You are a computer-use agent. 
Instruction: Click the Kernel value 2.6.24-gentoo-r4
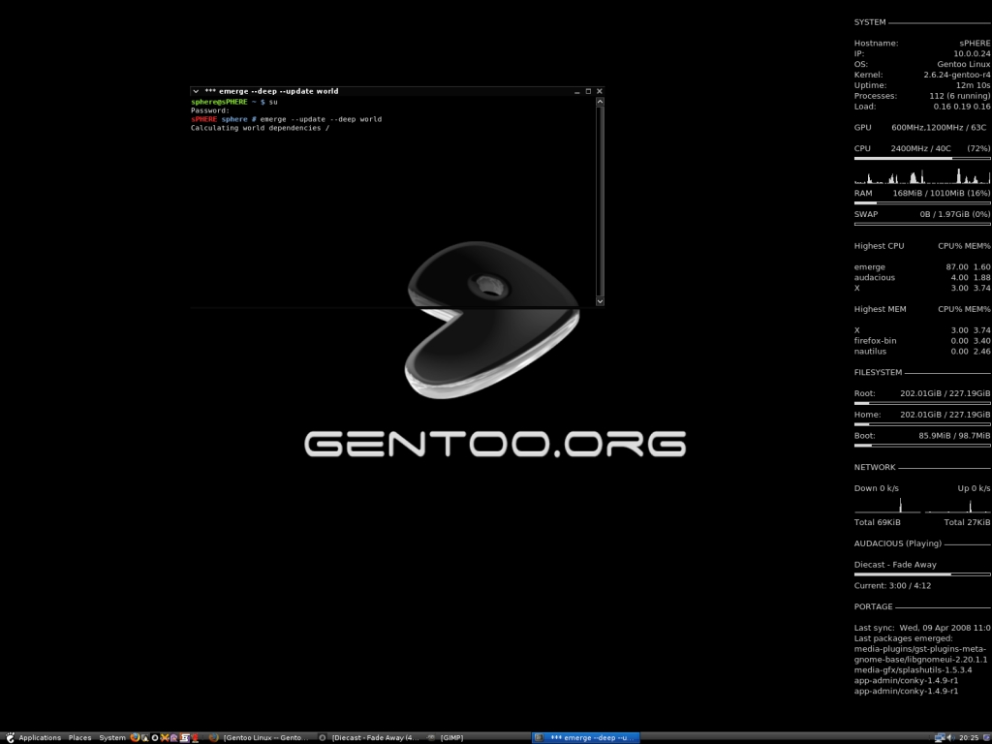coord(956,75)
